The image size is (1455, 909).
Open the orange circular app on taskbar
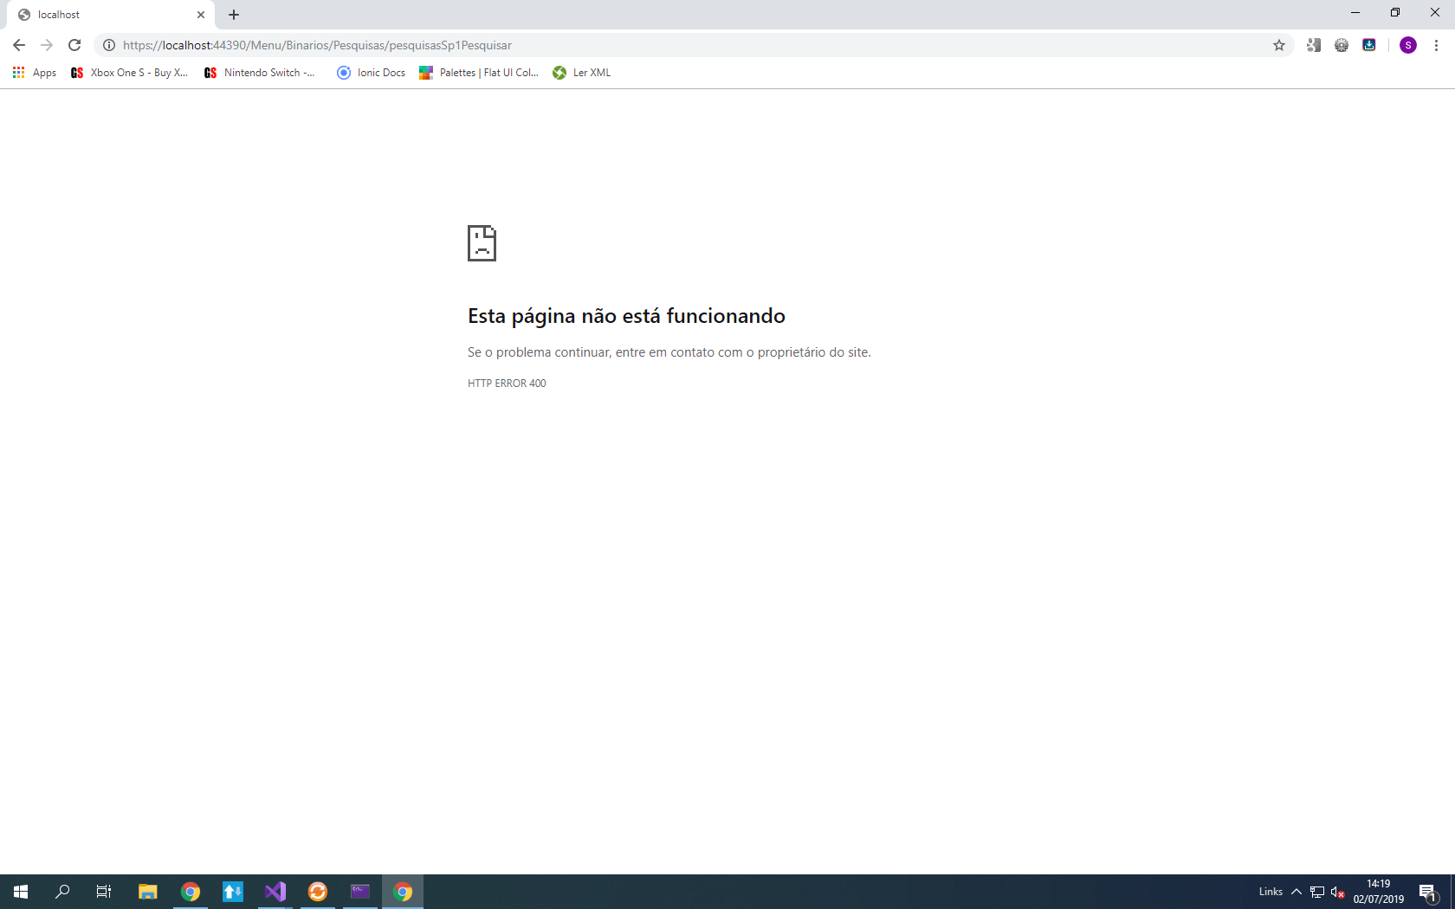(318, 892)
